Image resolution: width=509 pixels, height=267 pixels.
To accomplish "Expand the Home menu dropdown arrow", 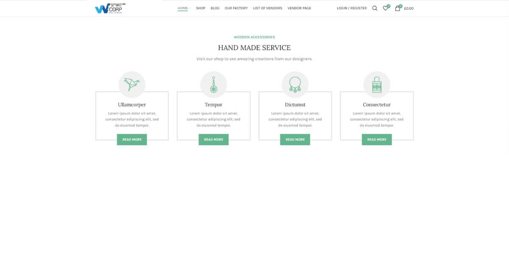I will point(190,8).
